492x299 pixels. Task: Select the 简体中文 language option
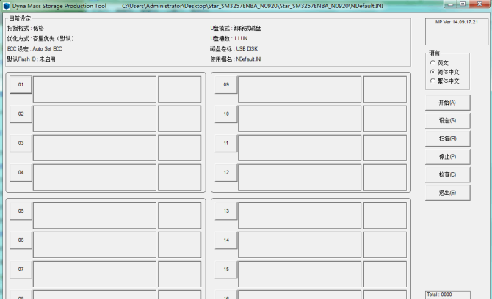[433, 72]
